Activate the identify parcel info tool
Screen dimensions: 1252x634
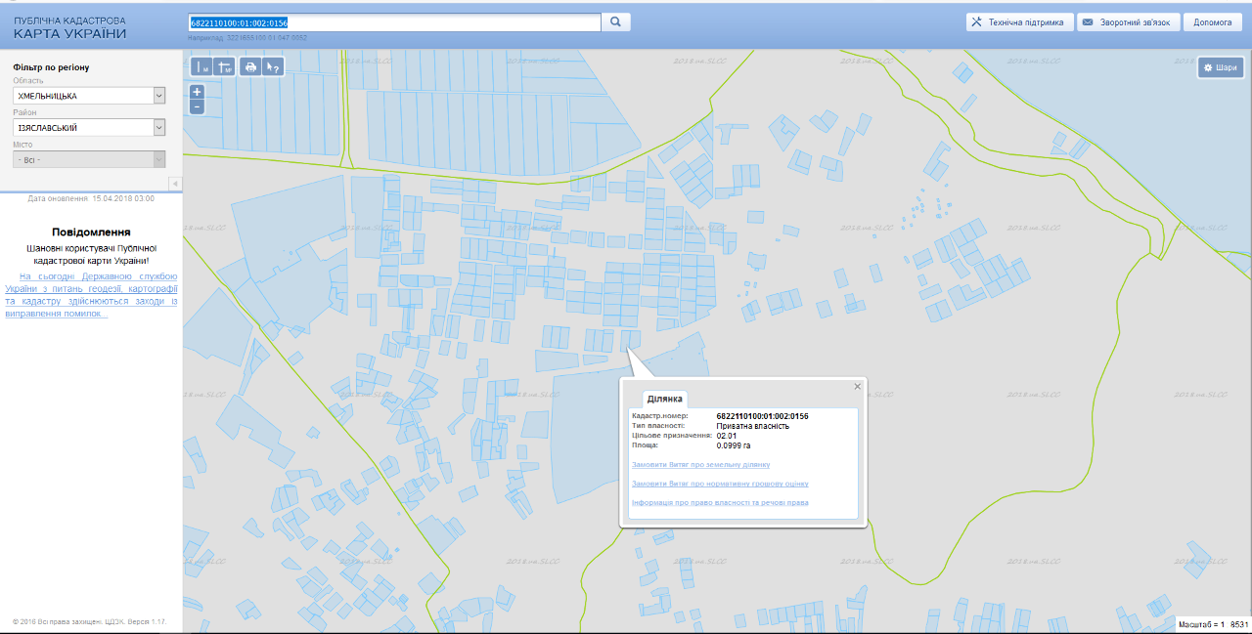point(274,67)
